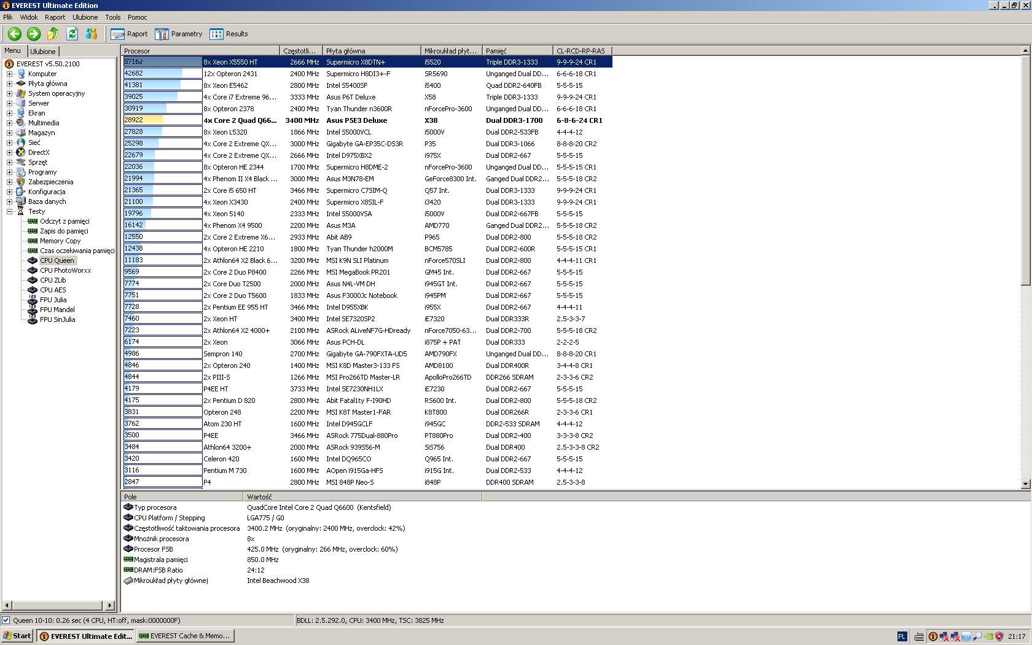The width and height of the screenshot is (1032, 645).
Task: Open the Ulubione menu
Action: pyautogui.click(x=85, y=17)
